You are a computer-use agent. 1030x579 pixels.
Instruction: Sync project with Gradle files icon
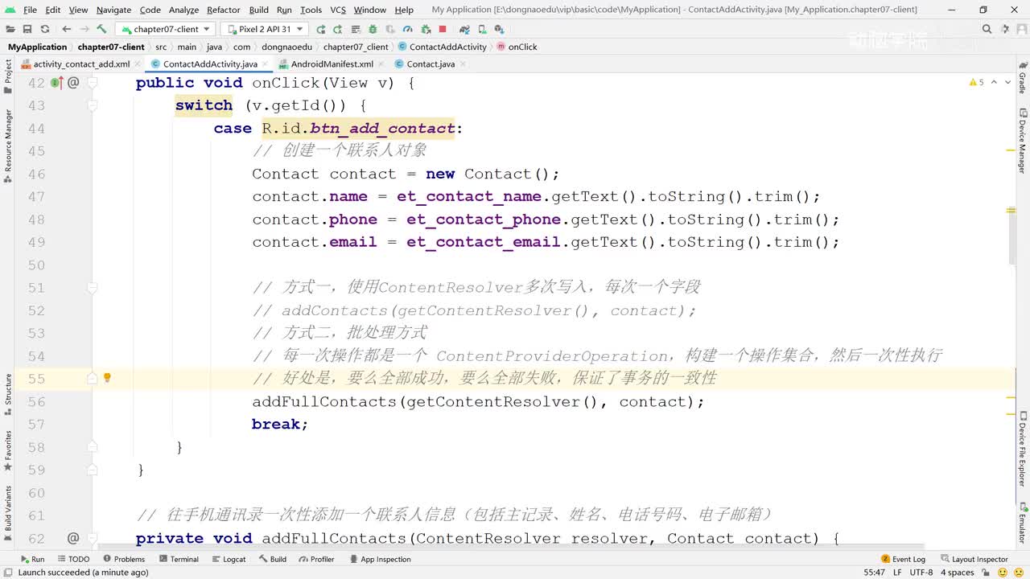[464, 29]
